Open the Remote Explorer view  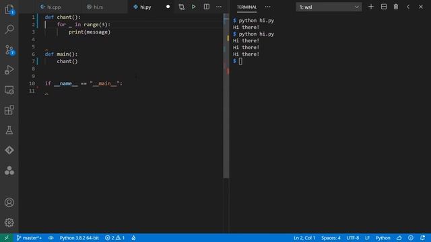[x=9, y=90]
